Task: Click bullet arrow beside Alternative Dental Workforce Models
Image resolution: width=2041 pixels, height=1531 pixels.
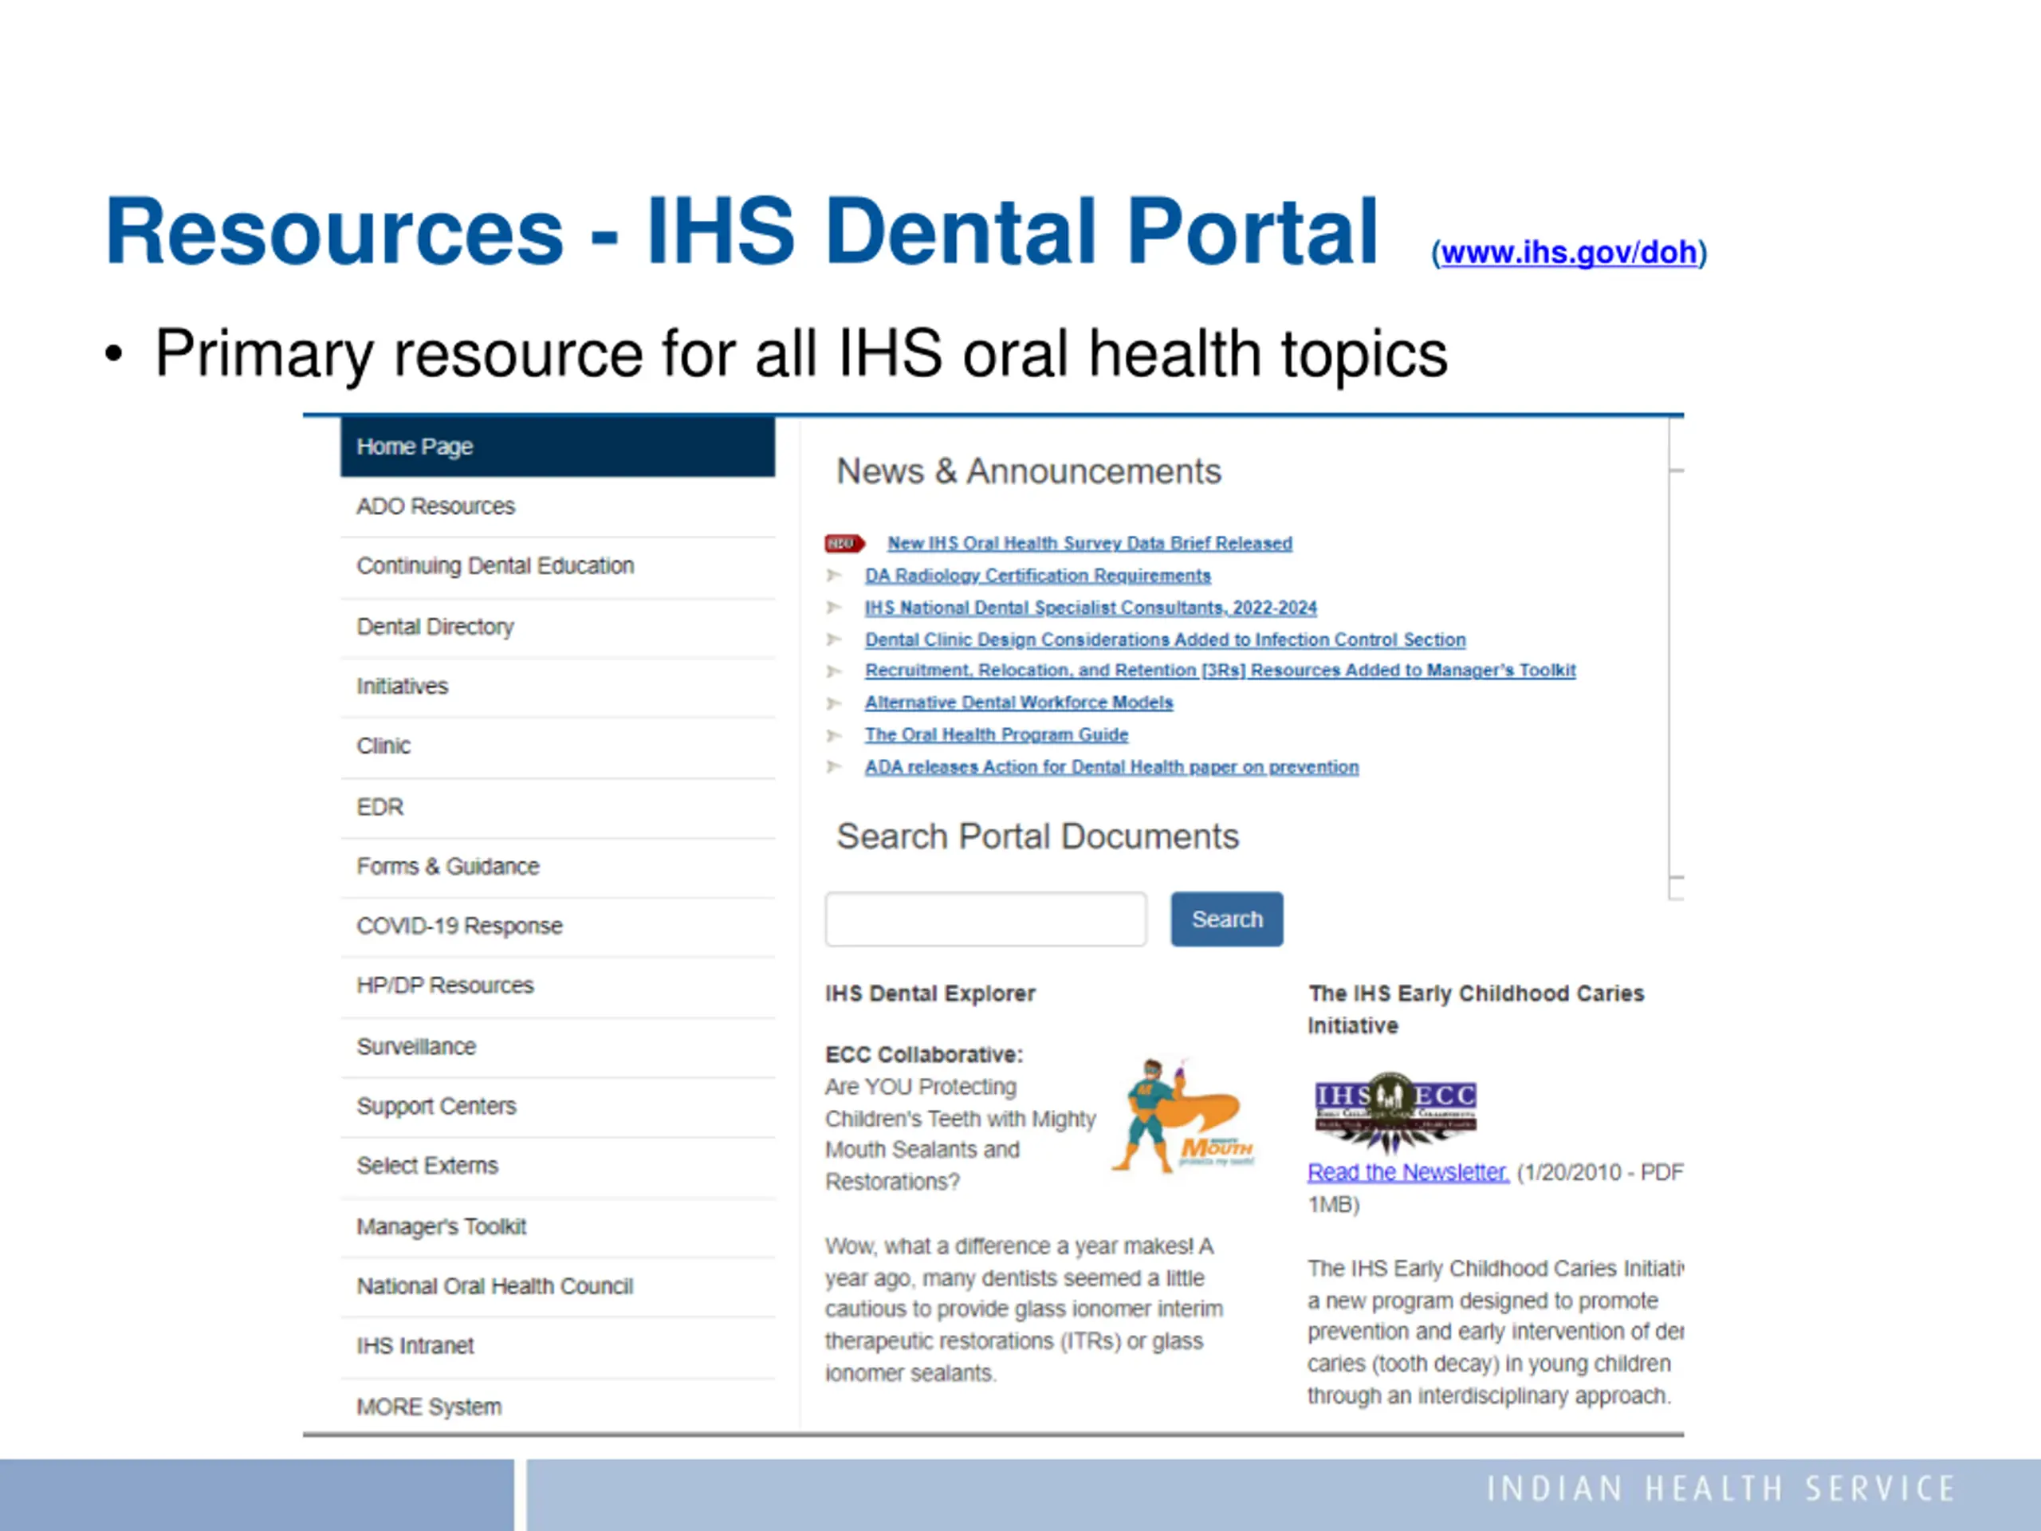Action: pos(834,703)
